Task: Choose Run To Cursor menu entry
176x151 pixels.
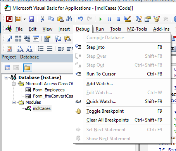Action: [x=122, y=74]
